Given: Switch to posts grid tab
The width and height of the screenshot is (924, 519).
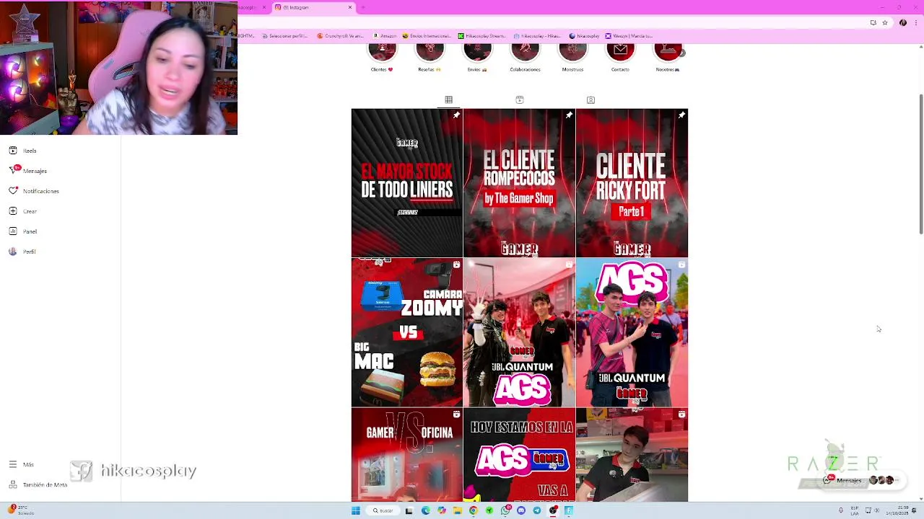Looking at the screenshot, I should click(448, 100).
